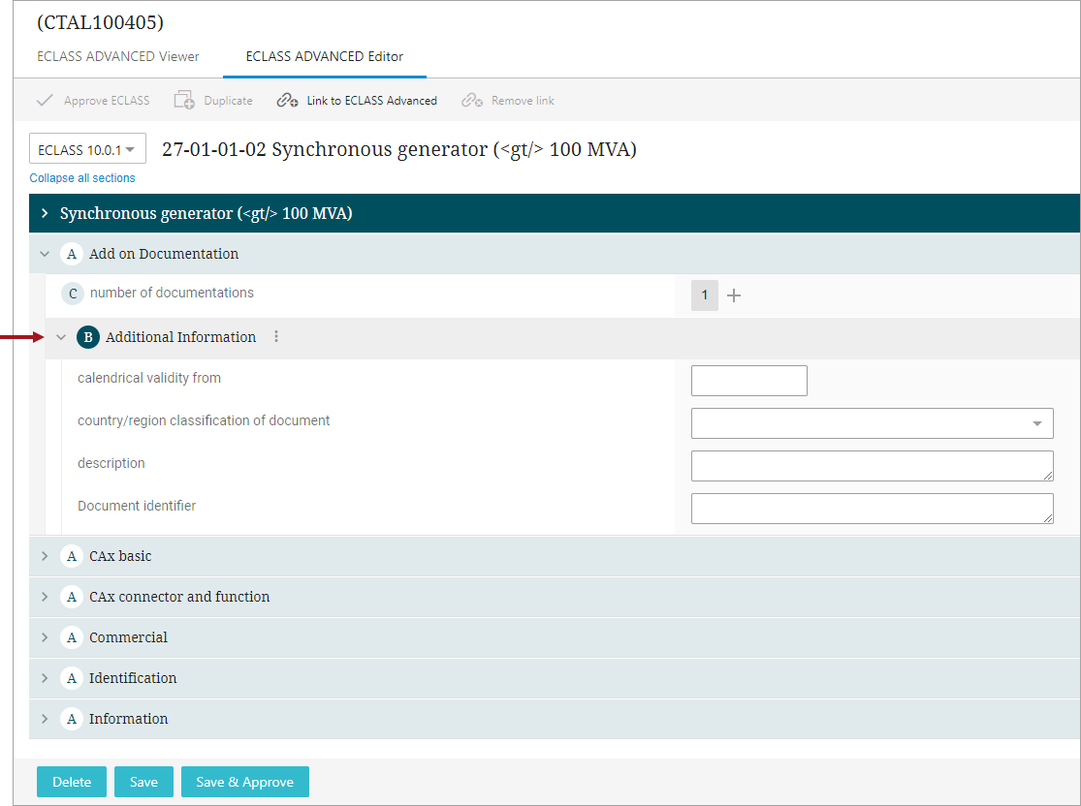
Task: Click the B badge of Additional Information
Action: tap(88, 337)
